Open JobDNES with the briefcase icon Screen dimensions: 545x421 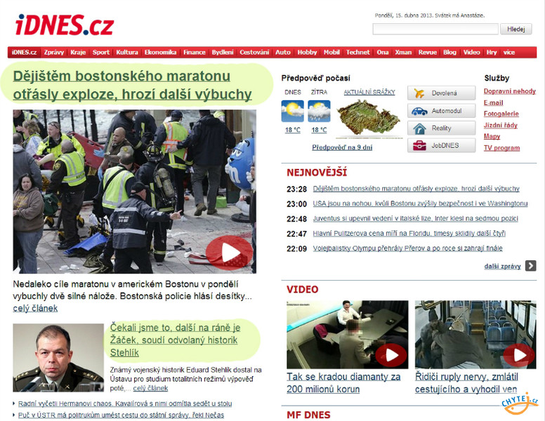442,145
